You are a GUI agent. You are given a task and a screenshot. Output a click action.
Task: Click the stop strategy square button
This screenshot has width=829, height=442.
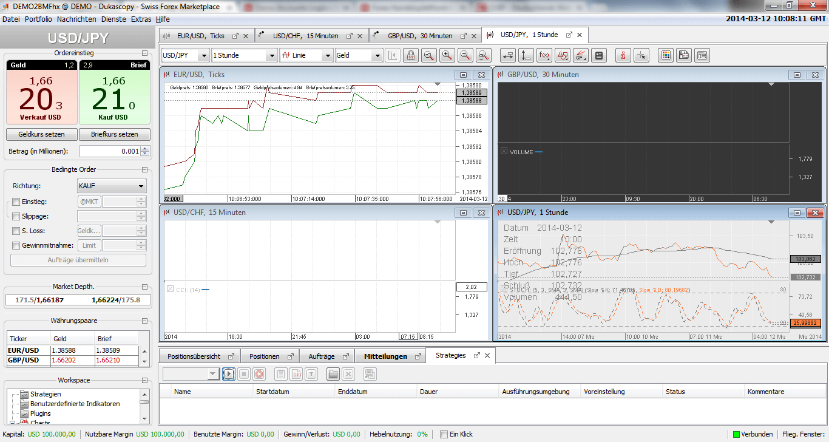244,374
